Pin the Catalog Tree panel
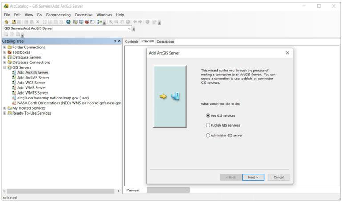The height and width of the screenshot is (202, 342). click(115, 41)
